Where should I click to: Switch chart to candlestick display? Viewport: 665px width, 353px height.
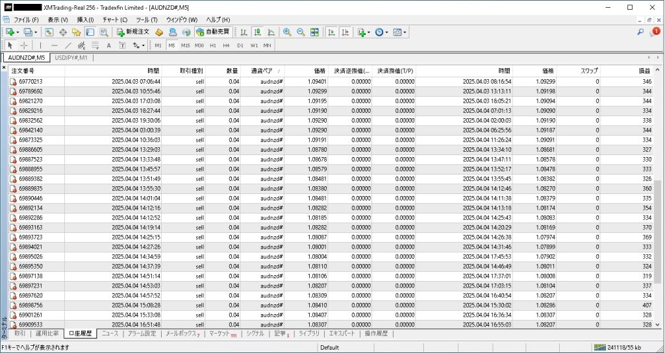[257, 32]
